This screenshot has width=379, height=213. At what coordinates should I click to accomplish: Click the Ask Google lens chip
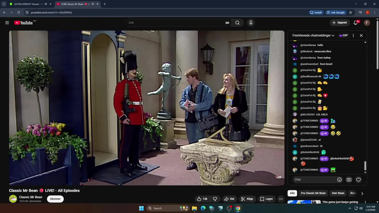tap(336, 12)
